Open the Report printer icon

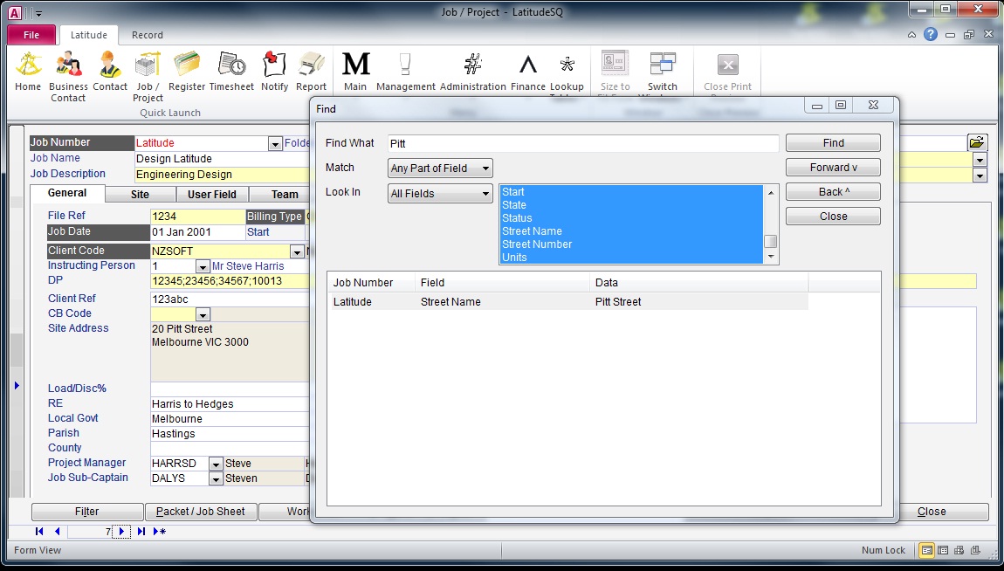click(311, 65)
